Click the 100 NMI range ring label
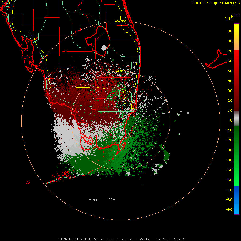241x241 pixels. 120,21
